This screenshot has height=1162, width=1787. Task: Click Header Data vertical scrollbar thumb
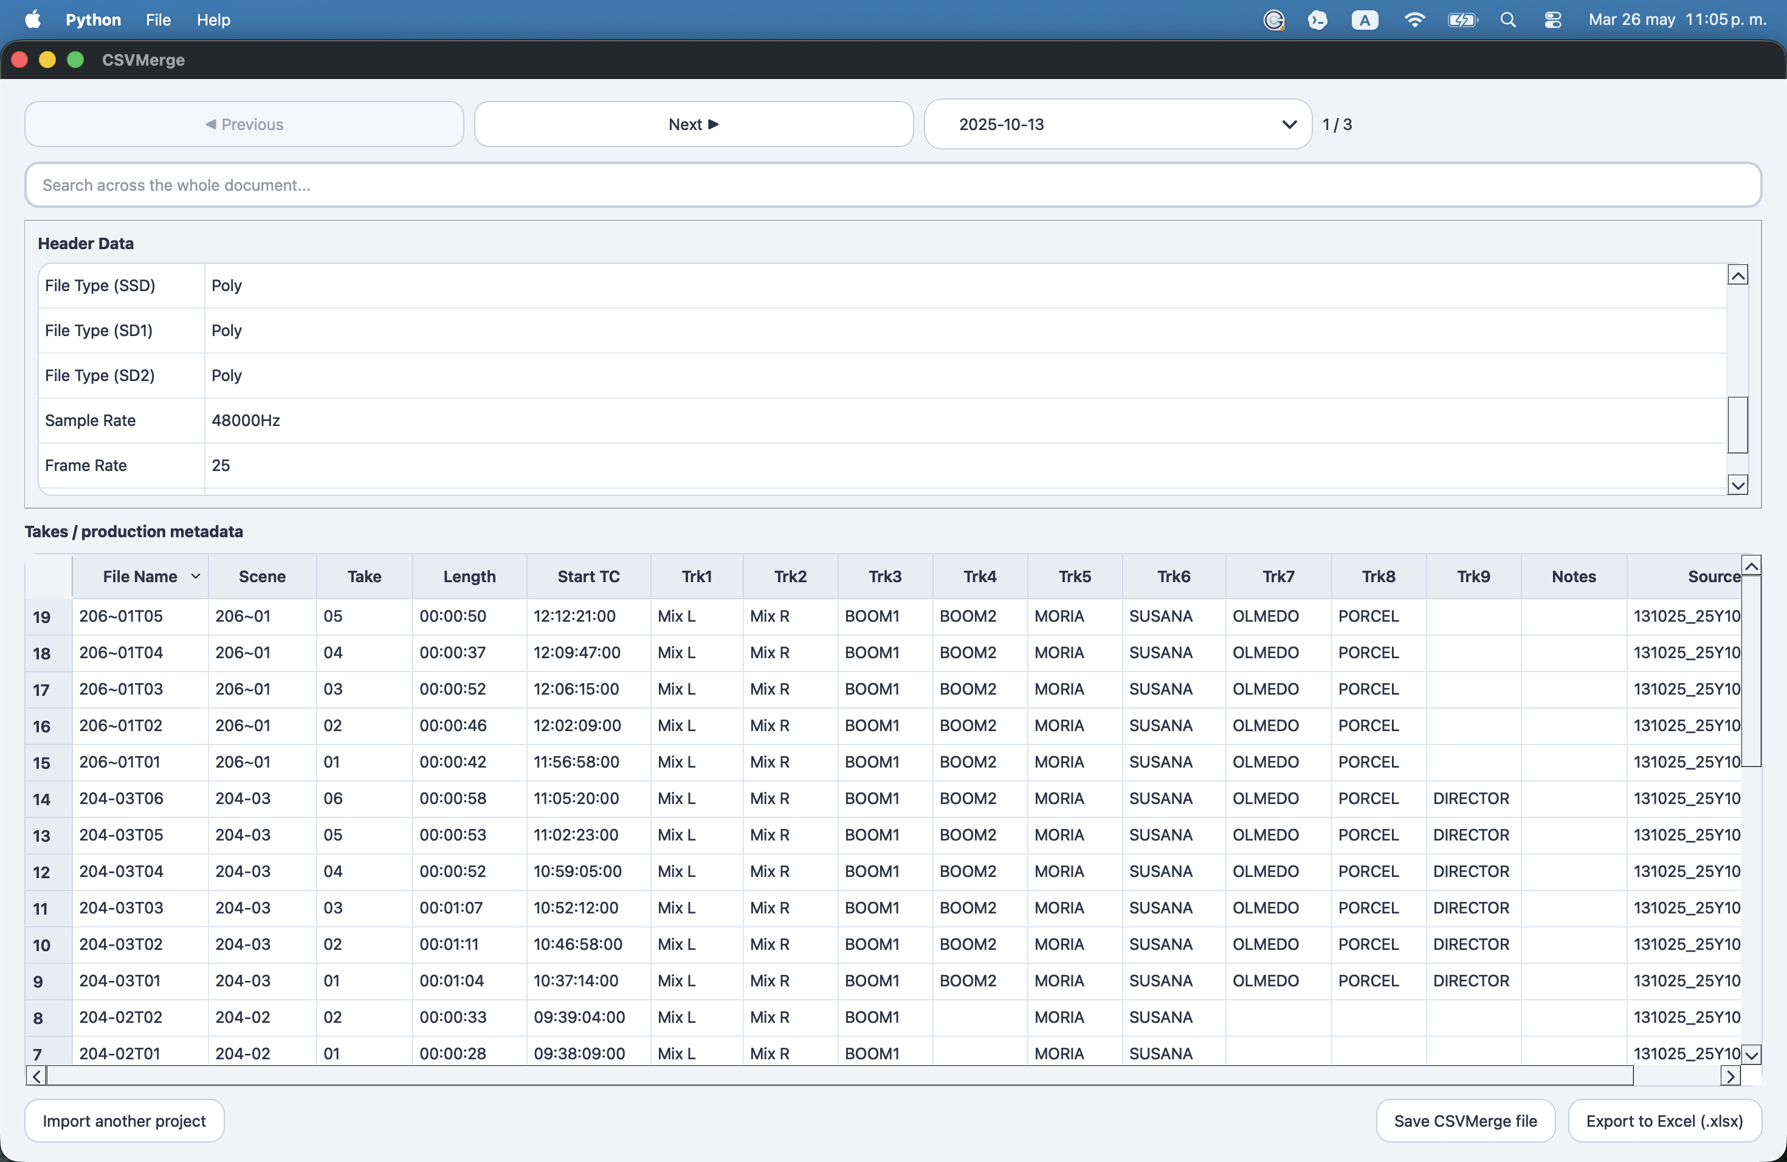[x=1737, y=424]
